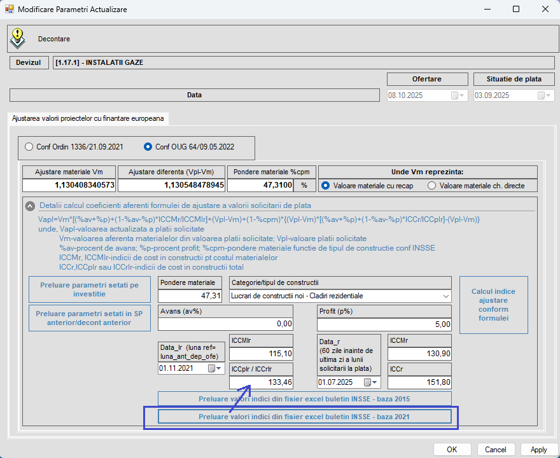Screen dimensions: 560x458
Task: Open calendar picker for Data_lr date
Action: [211, 368]
